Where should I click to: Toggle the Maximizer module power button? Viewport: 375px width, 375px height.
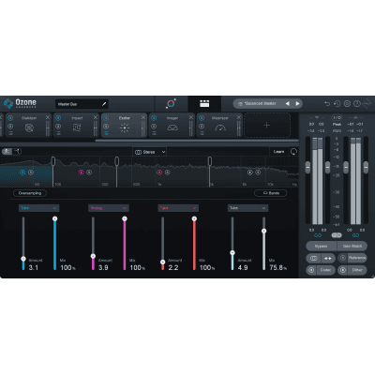pos(202,118)
